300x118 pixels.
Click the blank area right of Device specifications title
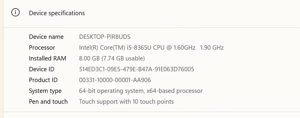pyautogui.click(x=190, y=13)
